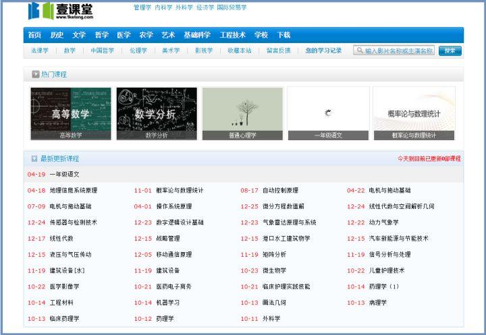Open 机器学习 course

pos(167,303)
